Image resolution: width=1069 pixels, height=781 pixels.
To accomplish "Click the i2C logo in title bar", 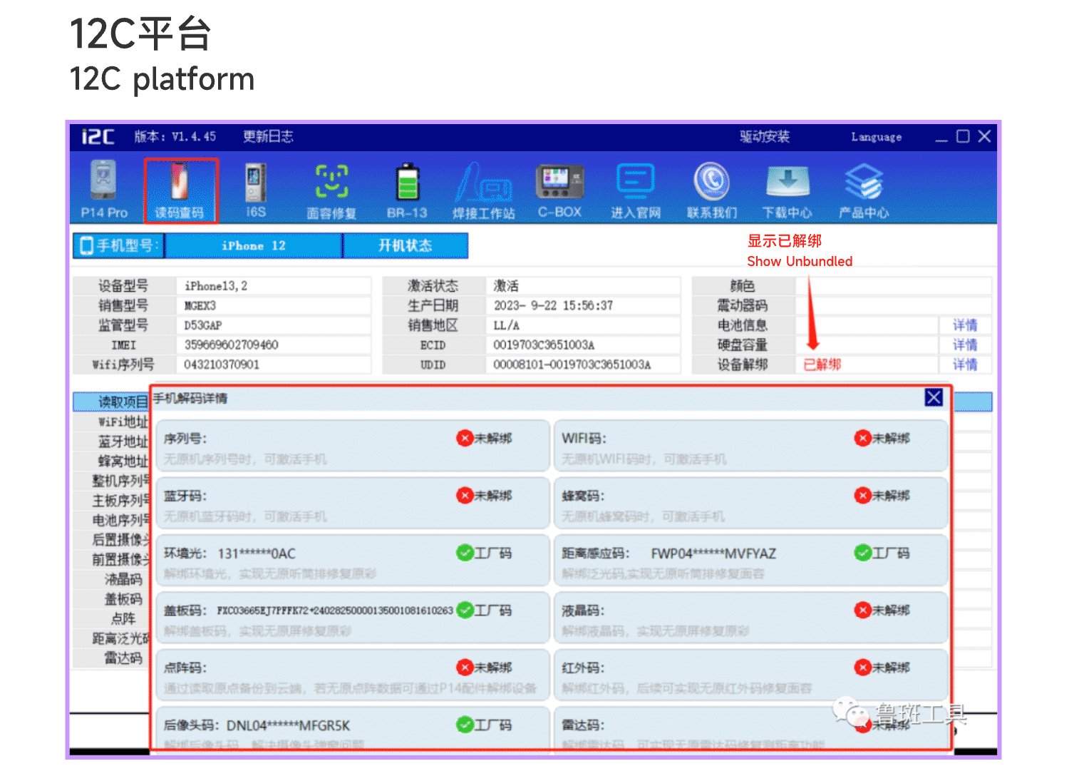I will (98, 136).
